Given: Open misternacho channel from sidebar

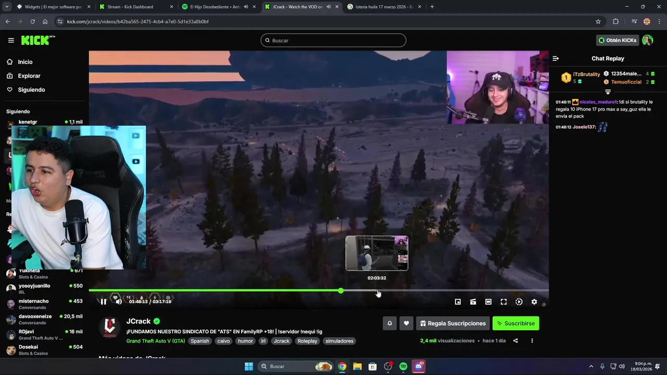Looking at the screenshot, I should (44, 304).
